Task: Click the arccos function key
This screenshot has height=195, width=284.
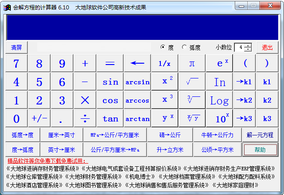Action: click(138, 100)
